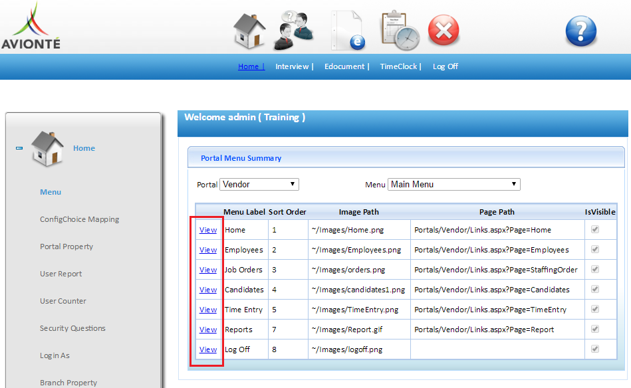Click View link for Time Entry row
Screen dimensions: 631x388
208,310
